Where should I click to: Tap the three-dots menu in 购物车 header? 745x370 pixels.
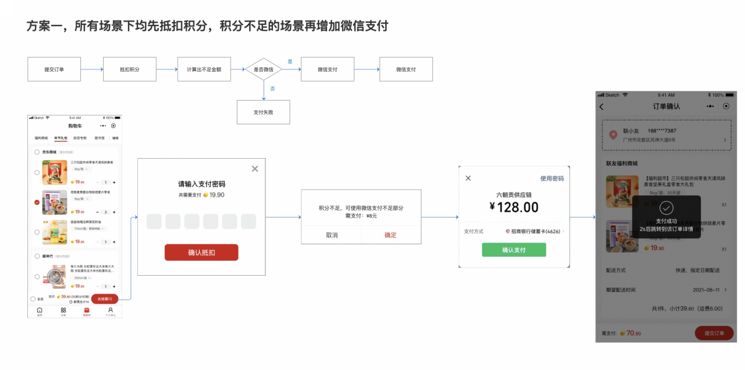coord(103,126)
